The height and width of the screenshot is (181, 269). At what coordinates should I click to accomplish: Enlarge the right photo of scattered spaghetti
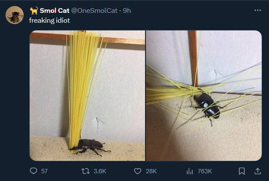204,96
